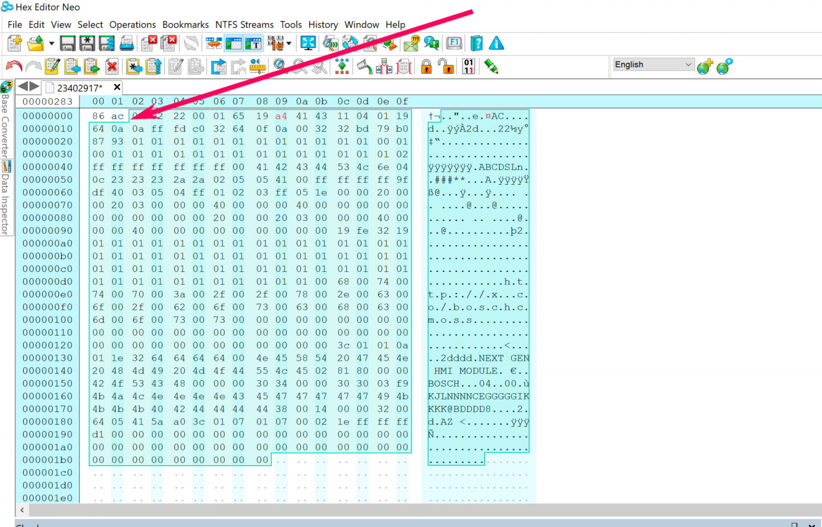Click the globe with yellow plus icon
The width and height of the screenshot is (822, 527).
click(705, 66)
